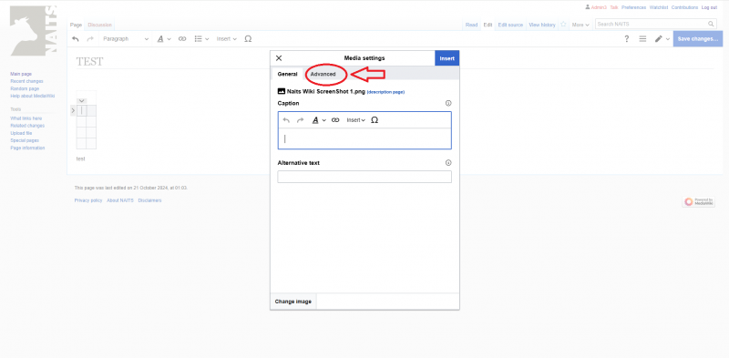Click Undo in the caption toolbar
This screenshot has height=358, width=729.
click(286, 120)
